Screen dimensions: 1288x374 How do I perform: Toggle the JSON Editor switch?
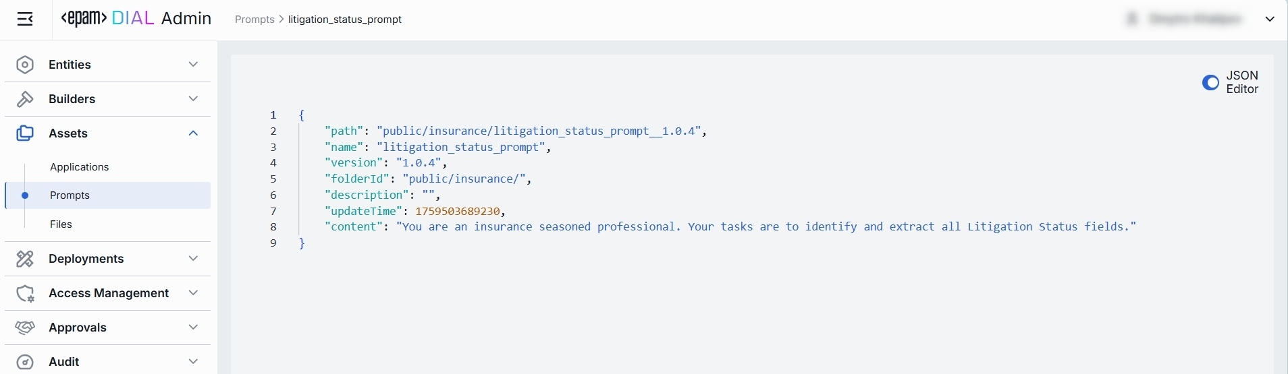click(x=1210, y=82)
